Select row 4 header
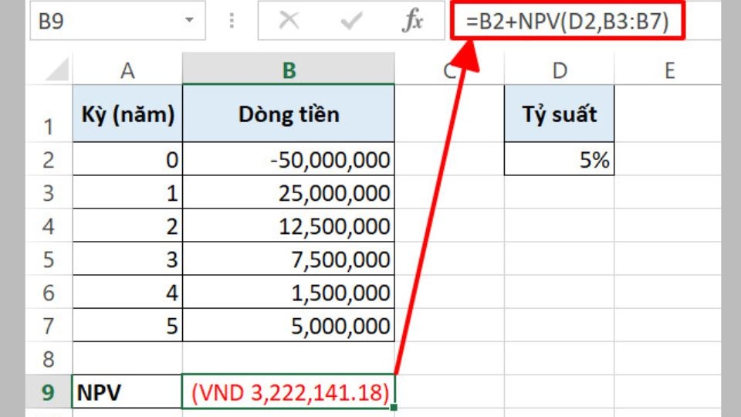This screenshot has height=417, width=741. coord(49,225)
